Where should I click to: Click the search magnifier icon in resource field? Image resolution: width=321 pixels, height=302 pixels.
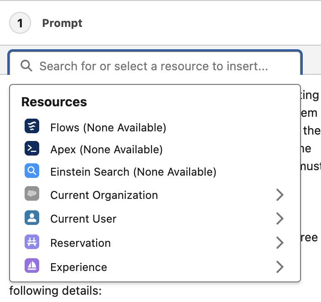(x=26, y=66)
